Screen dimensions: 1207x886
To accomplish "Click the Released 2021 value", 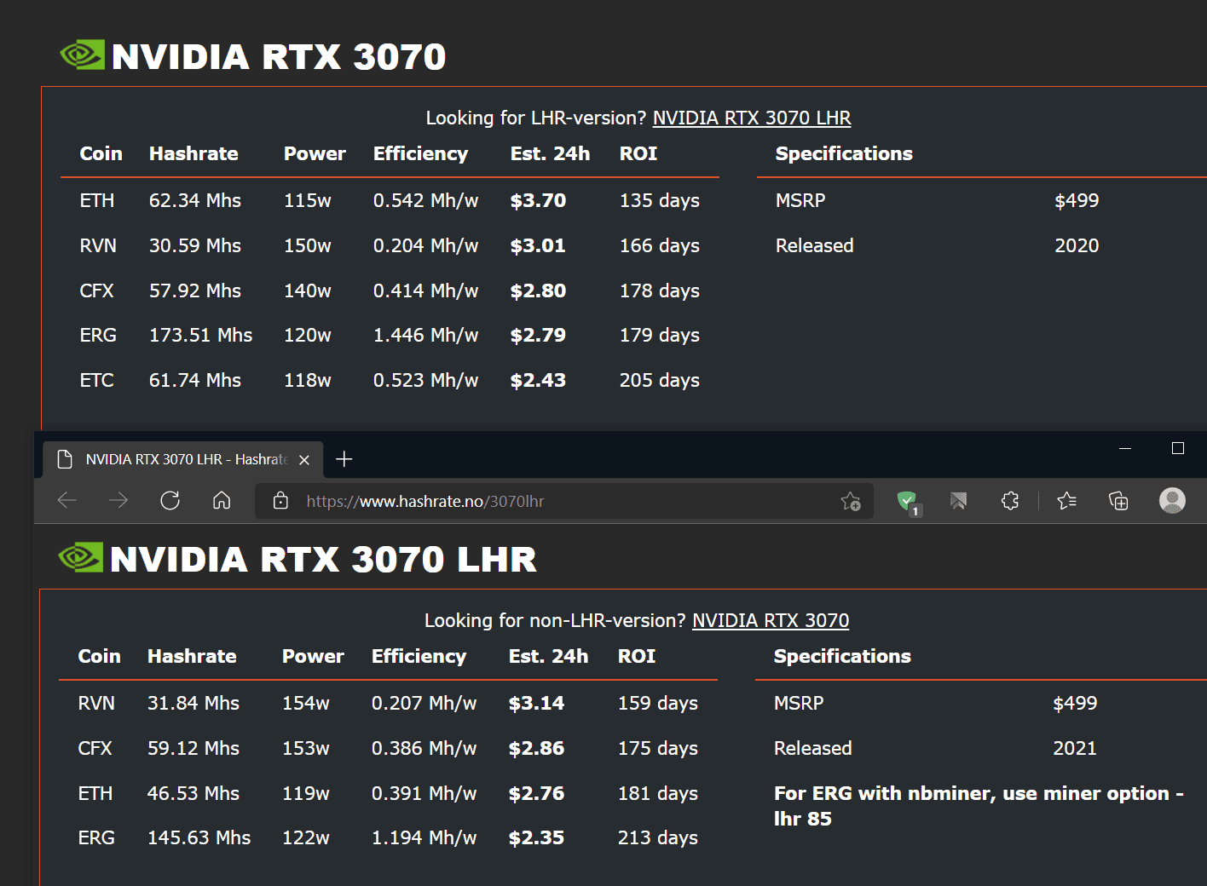I will coord(1075,748).
